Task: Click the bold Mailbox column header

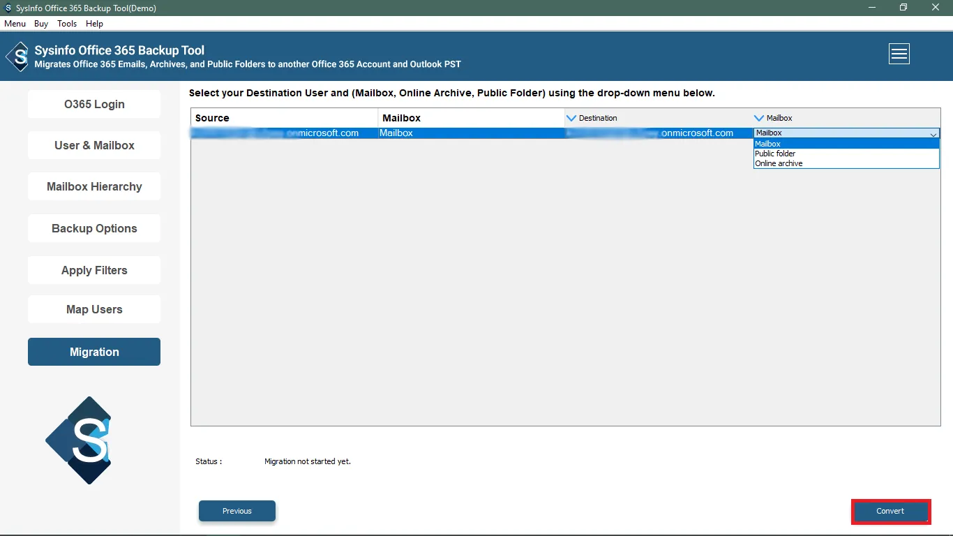Action: click(x=472, y=118)
